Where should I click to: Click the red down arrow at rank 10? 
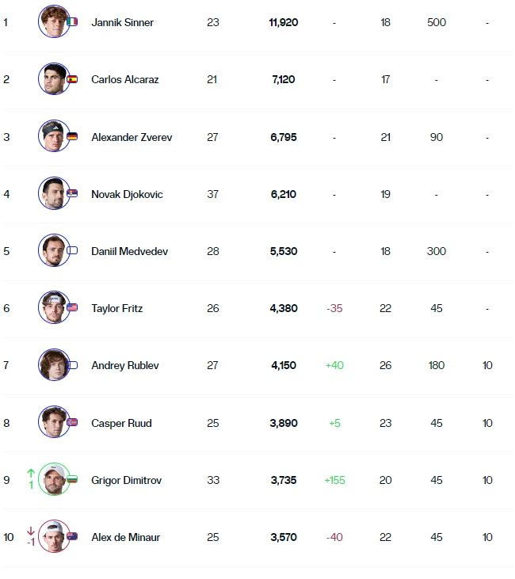31,531
